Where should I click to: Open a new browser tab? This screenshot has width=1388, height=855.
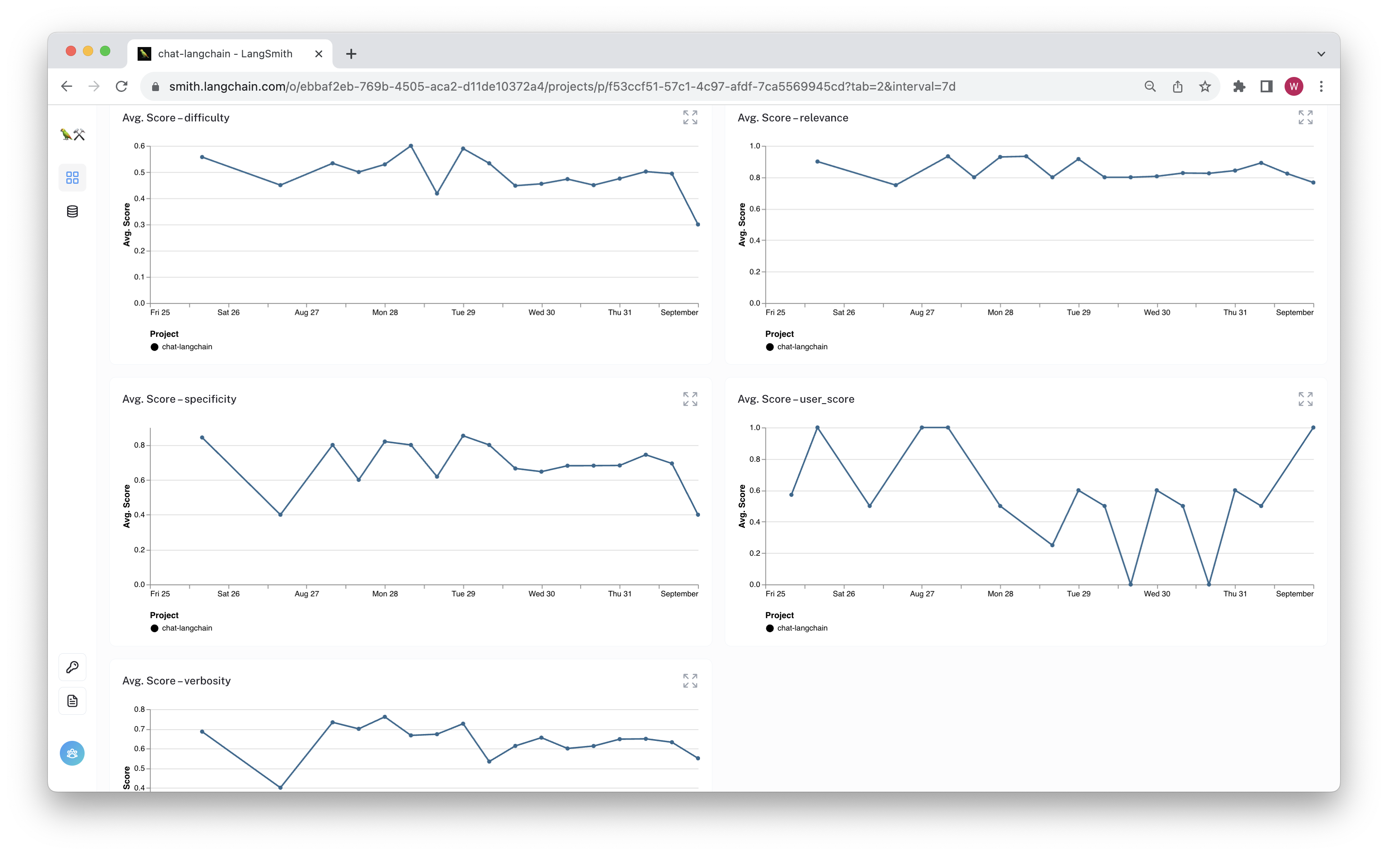(351, 54)
